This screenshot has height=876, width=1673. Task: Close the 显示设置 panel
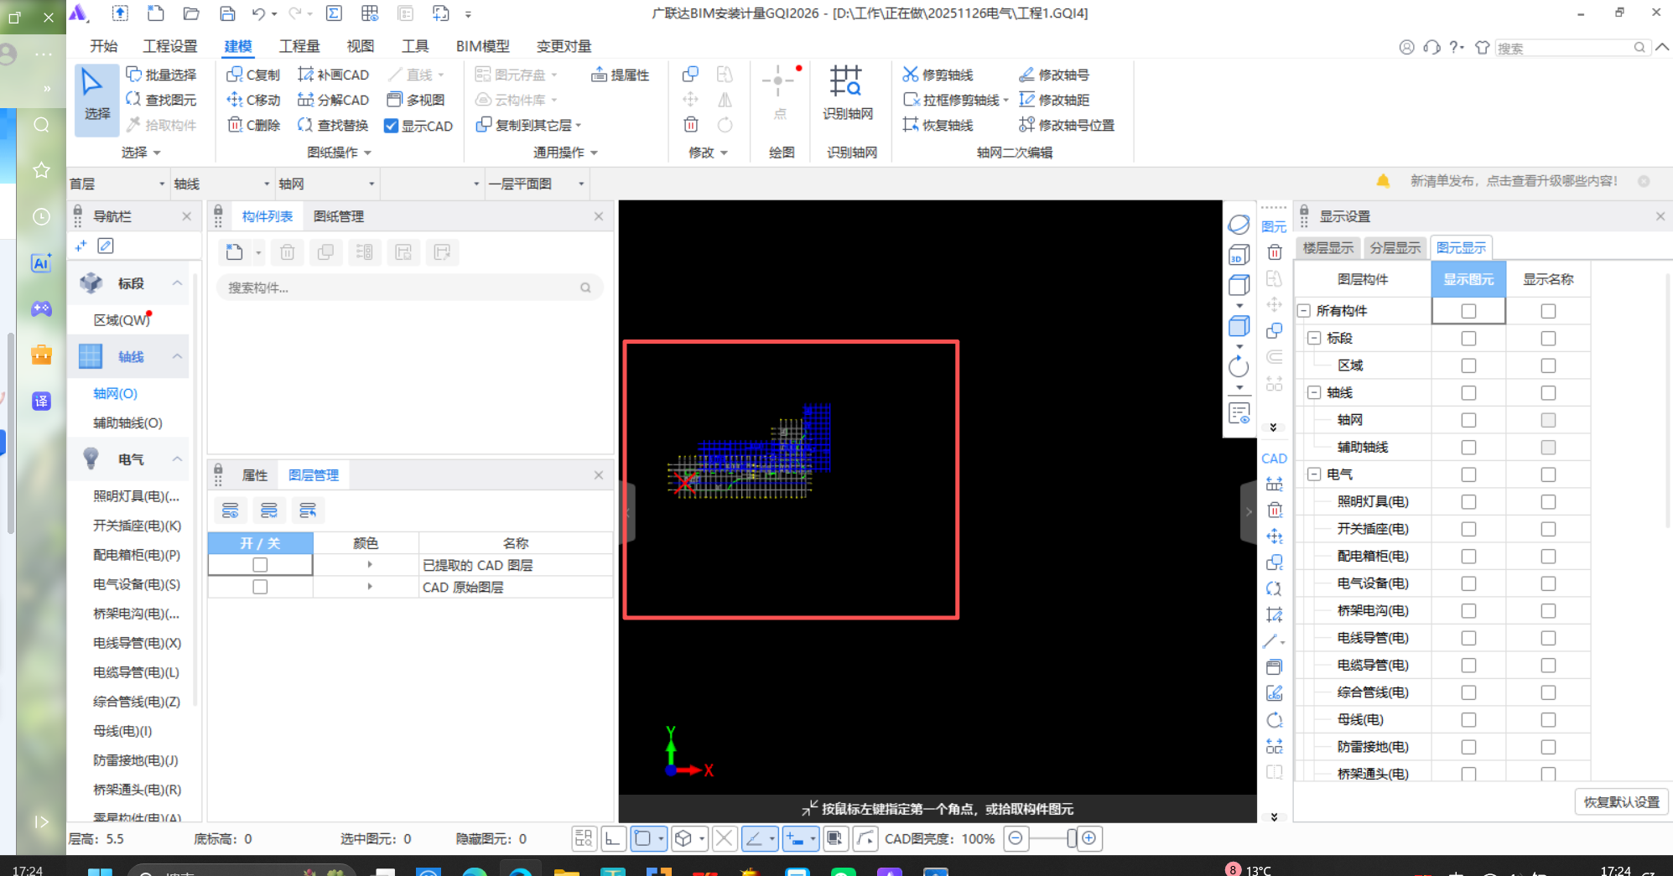1660,216
